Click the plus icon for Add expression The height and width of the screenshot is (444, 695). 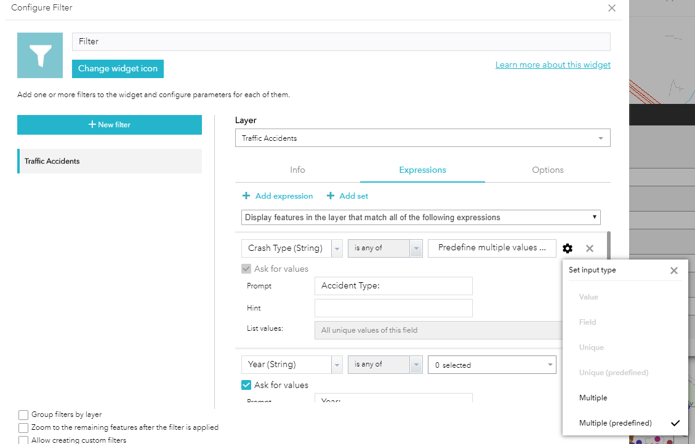pyautogui.click(x=246, y=196)
